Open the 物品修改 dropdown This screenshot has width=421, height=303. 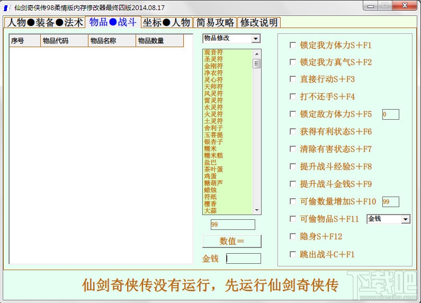pos(256,39)
